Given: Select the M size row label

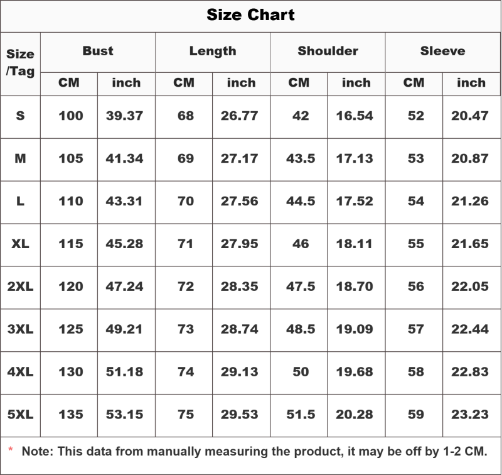Looking at the screenshot, I should point(20,158).
